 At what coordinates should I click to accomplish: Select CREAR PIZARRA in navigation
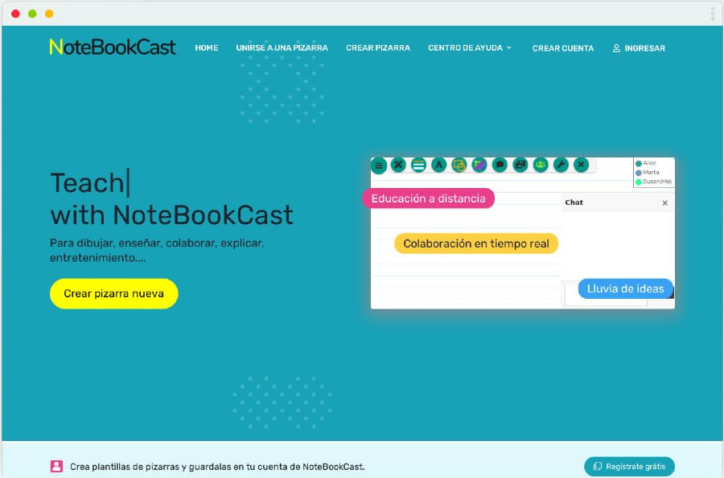pyautogui.click(x=378, y=48)
